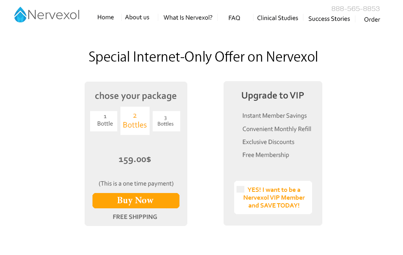Click the 159.00$ price label

pyautogui.click(x=135, y=160)
